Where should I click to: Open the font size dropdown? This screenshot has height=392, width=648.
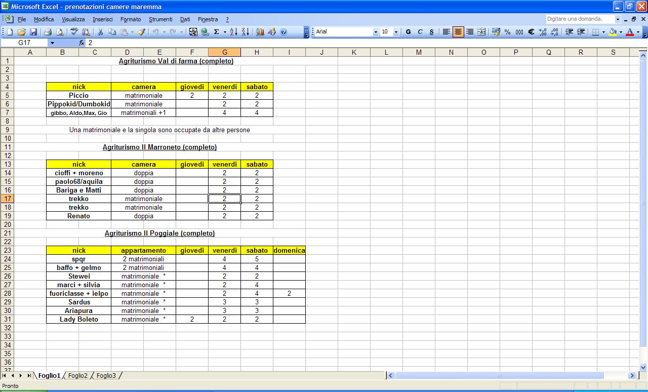(396, 32)
